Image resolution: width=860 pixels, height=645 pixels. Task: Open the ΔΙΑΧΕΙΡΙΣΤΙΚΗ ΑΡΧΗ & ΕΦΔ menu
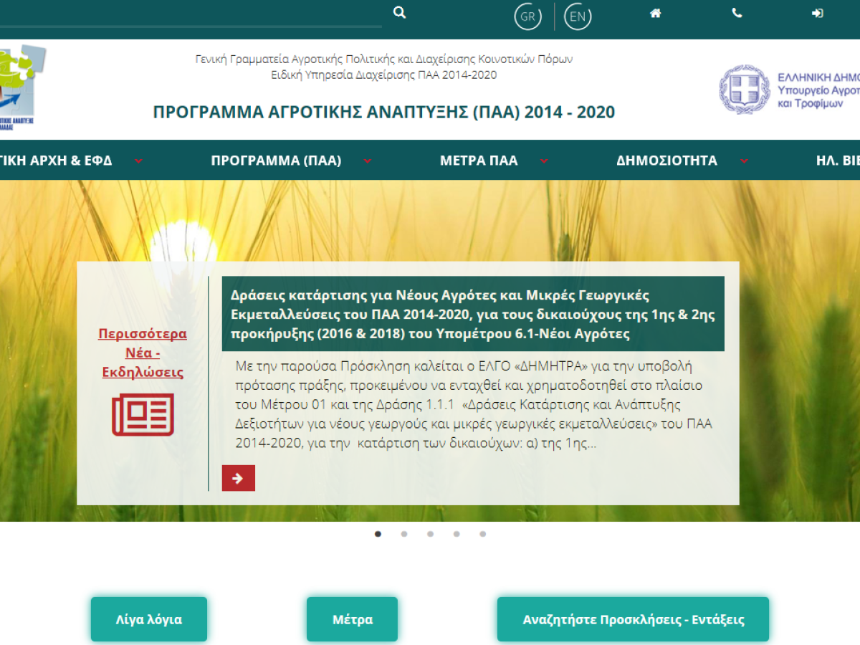(56, 161)
